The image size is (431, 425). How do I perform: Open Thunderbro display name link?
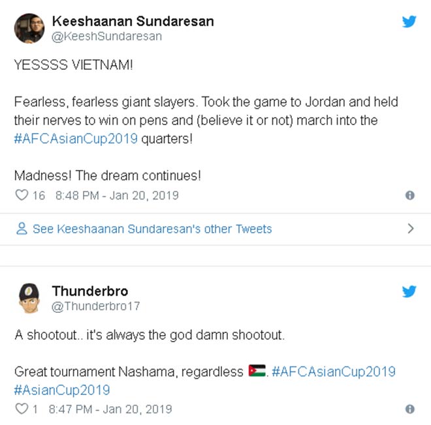[91, 291]
